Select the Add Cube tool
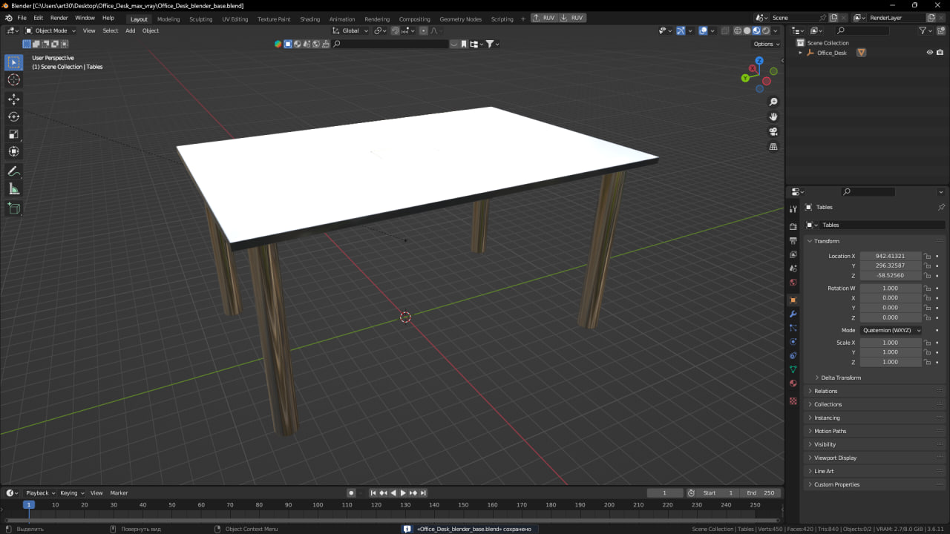The image size is (950, 534). click(x=14, y=208)
